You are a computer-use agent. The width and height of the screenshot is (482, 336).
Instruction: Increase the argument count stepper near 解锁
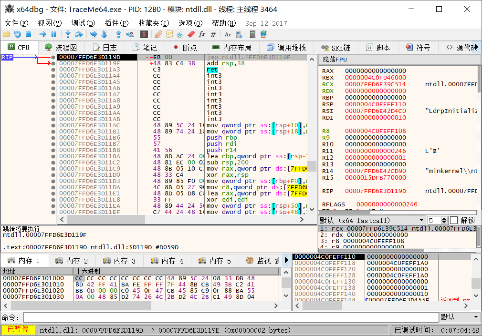[444, 218]
